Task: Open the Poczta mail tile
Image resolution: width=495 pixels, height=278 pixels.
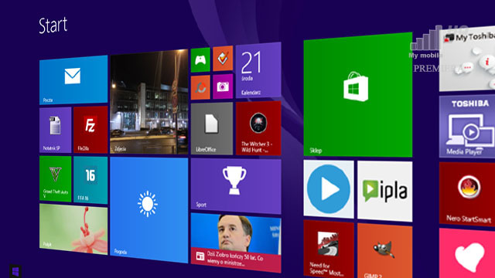Action: (x=73, y=80)
